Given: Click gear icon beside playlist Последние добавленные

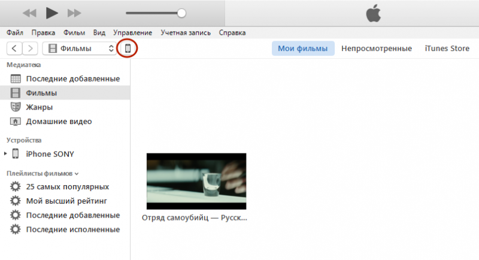Looking at the screenshot, I should point(16,215).
